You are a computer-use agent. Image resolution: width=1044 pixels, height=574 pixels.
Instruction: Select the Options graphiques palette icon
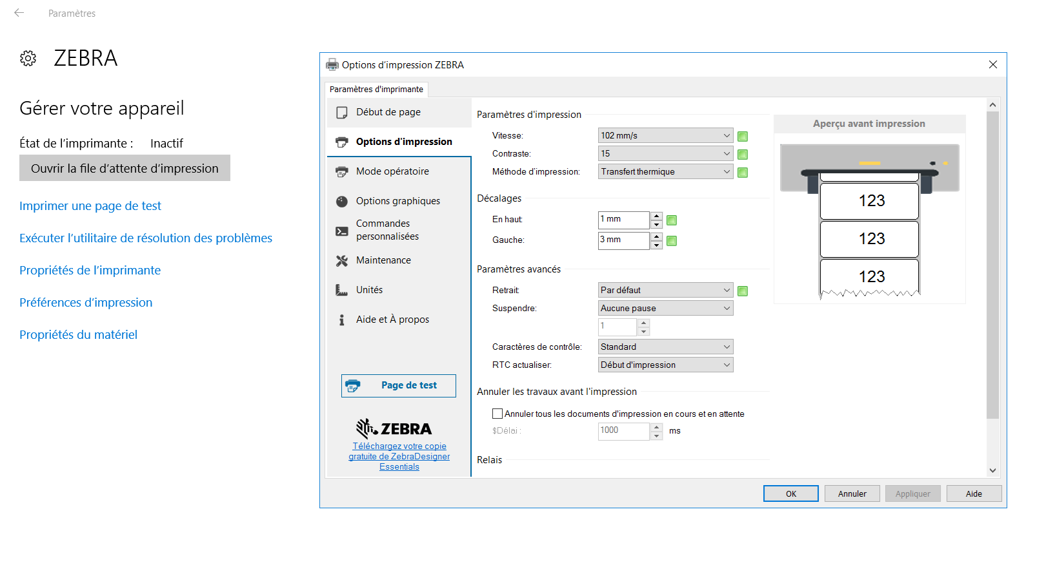(x=342, y=202)
